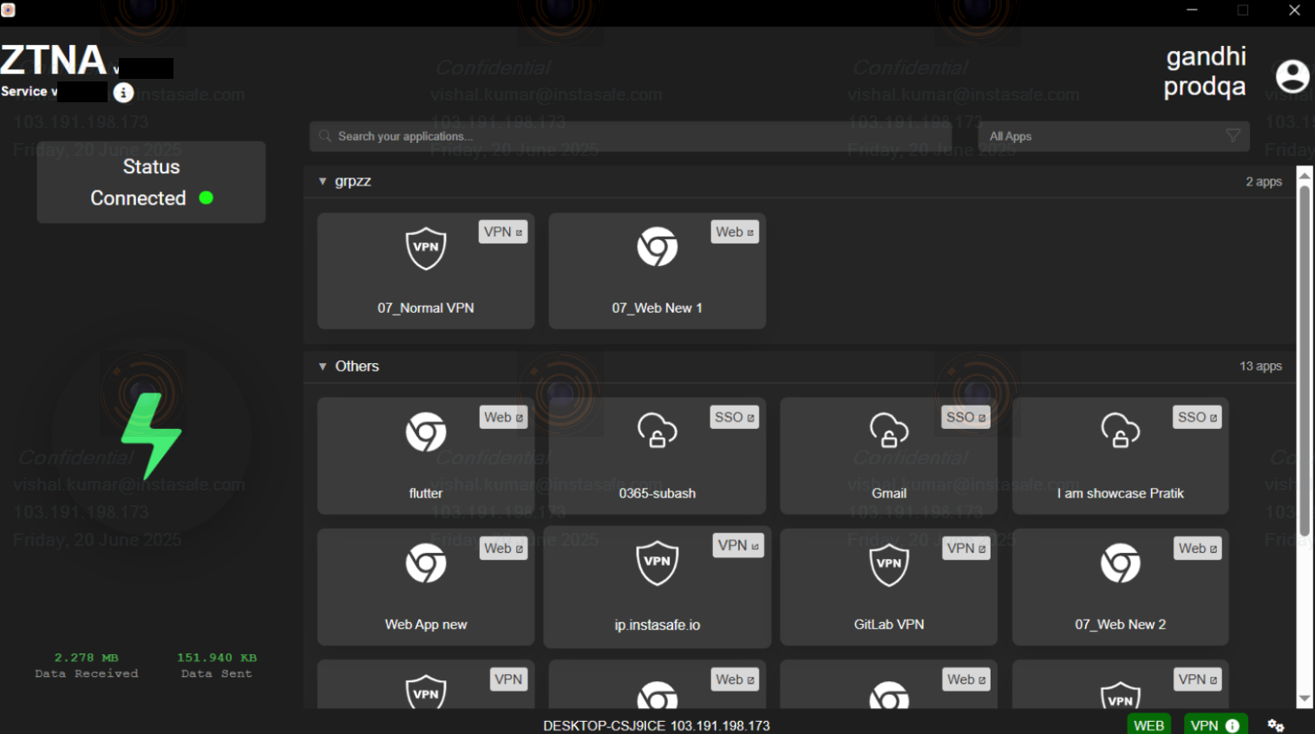Click the I am showcase Pratik label
Image resolution: width=1315 pixels, height=734 pixels.
coord(1121,493)
